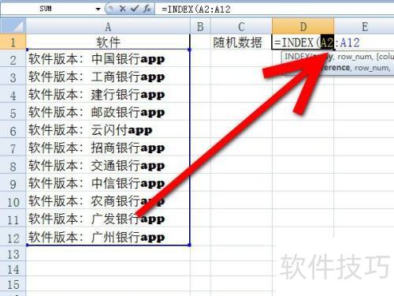Click the Name Box showing SUM
Image resolution: width=394 pixels, height=296 pixels.
46,9
